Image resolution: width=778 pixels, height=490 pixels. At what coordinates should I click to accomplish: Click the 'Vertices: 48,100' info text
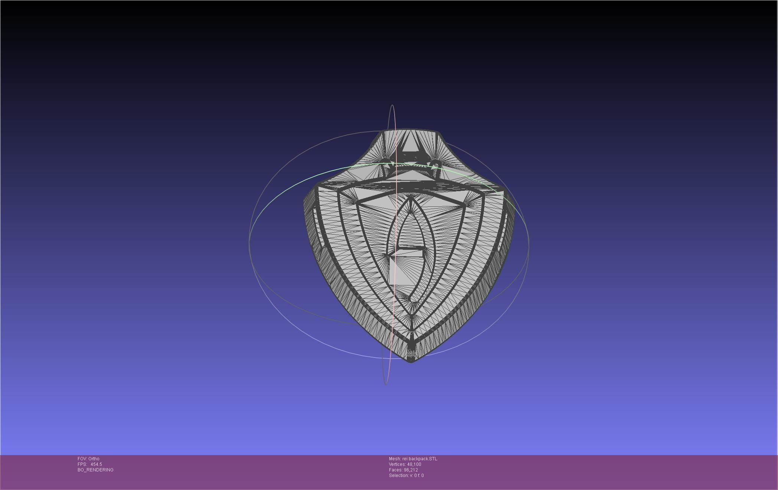(x=405, y=464)
